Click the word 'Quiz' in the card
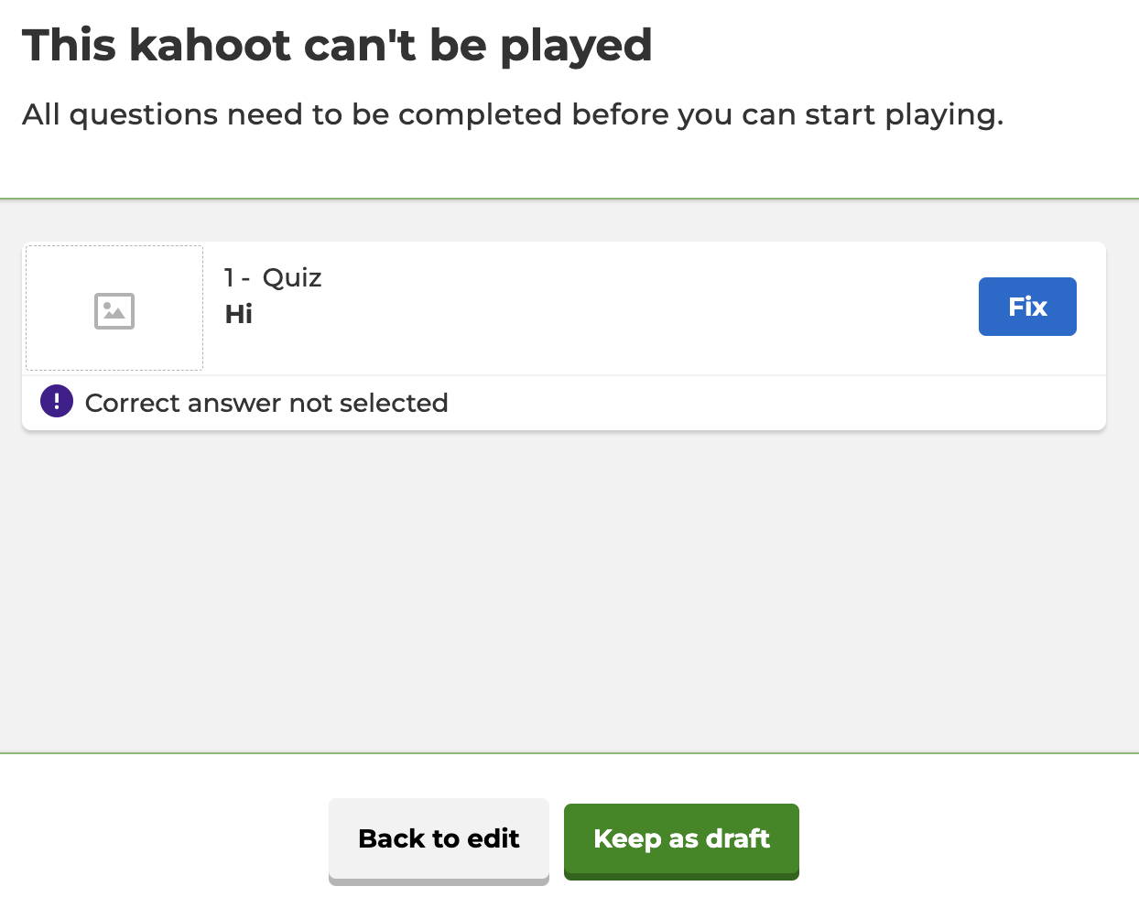The height and width of the screenshot is (897, 1139). point(292,277)
